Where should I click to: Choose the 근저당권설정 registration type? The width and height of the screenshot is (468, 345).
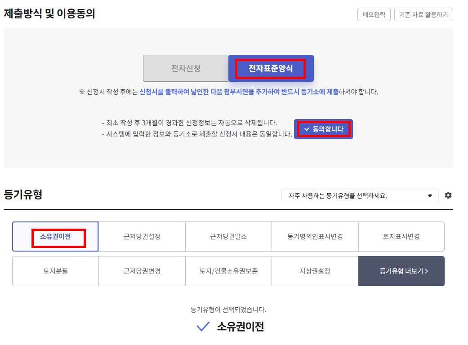point(142,236)
